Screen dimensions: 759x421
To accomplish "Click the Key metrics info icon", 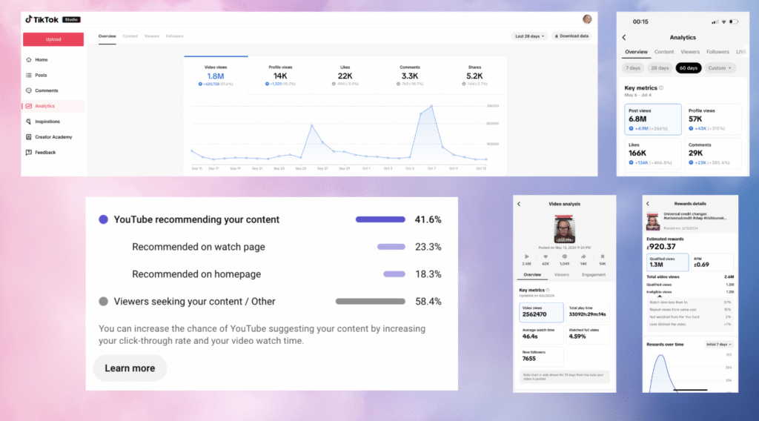I will click(661, 88).
